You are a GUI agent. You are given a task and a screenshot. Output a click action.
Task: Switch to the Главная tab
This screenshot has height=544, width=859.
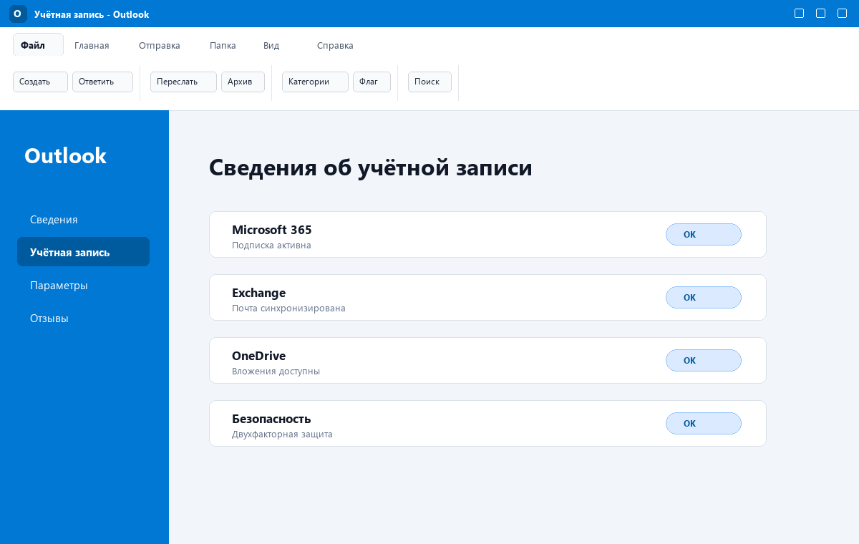point(92,45)
